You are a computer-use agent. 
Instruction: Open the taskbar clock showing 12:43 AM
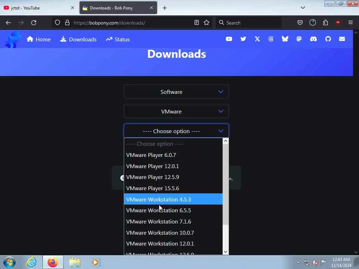tap(341, 262)
